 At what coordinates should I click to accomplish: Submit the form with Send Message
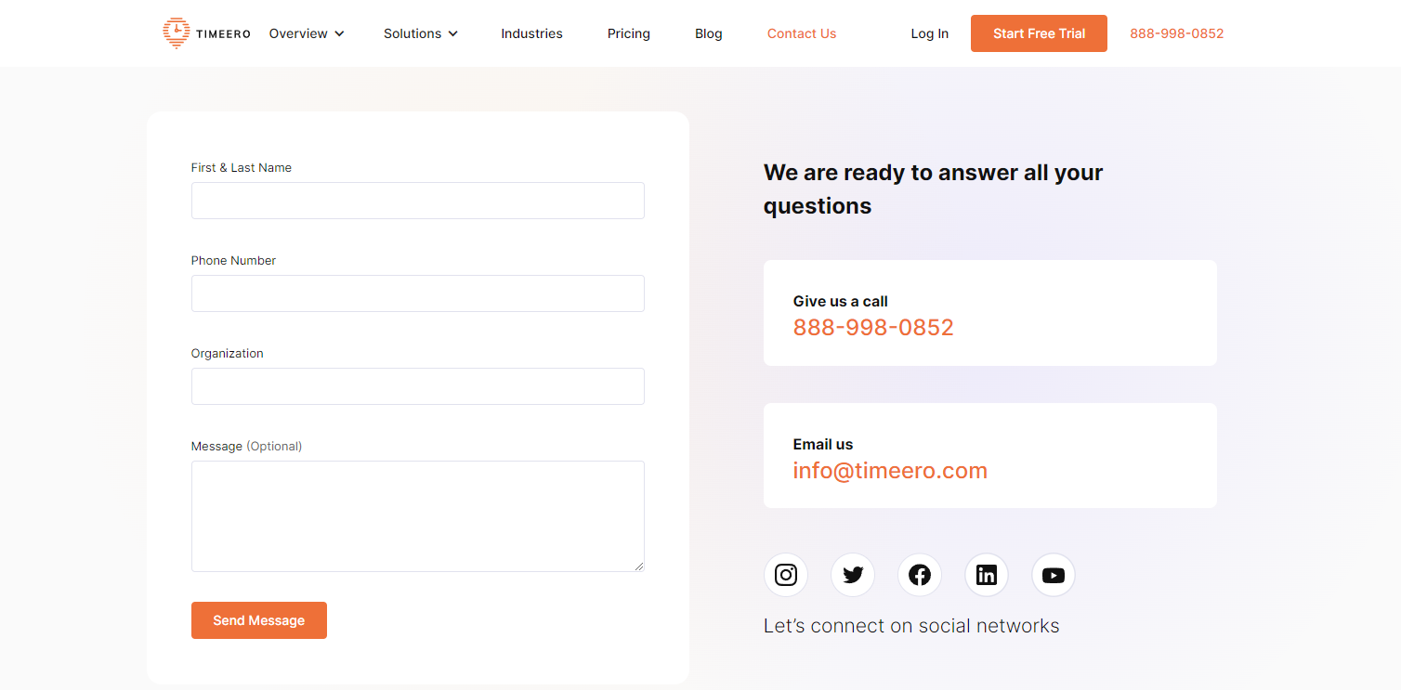click(258, 619)
